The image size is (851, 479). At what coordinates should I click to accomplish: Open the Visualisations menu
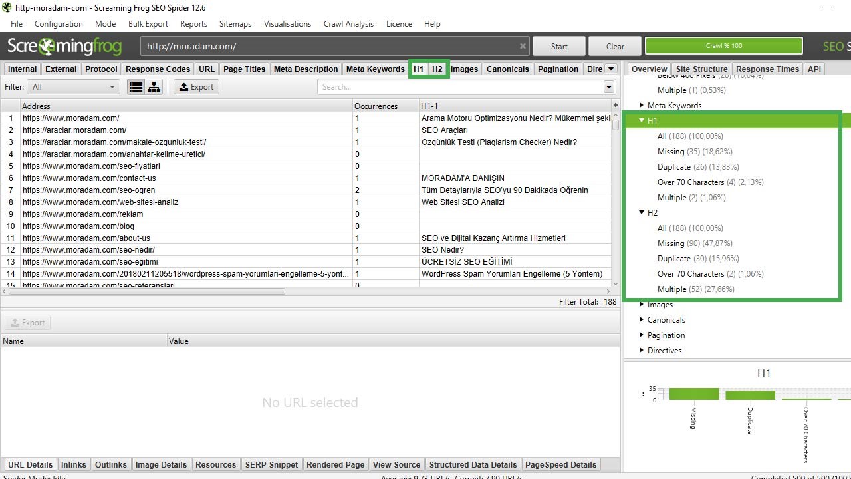click(287, 24)
